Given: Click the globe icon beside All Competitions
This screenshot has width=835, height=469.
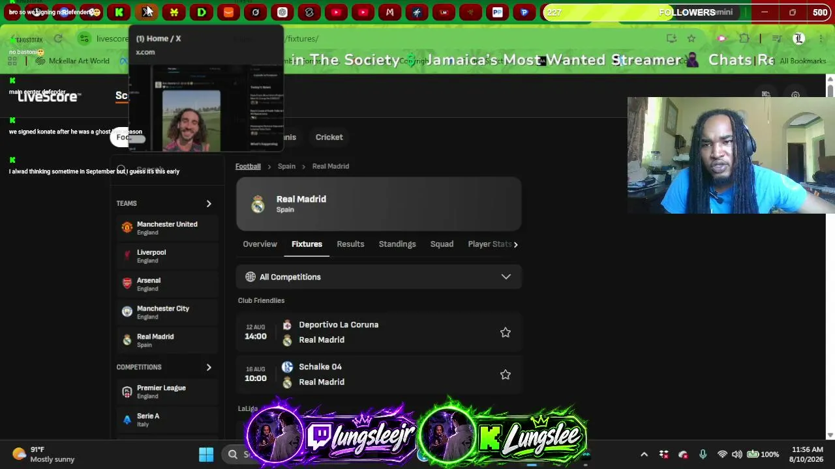Looking at the screenshot, I should [250, 277].
